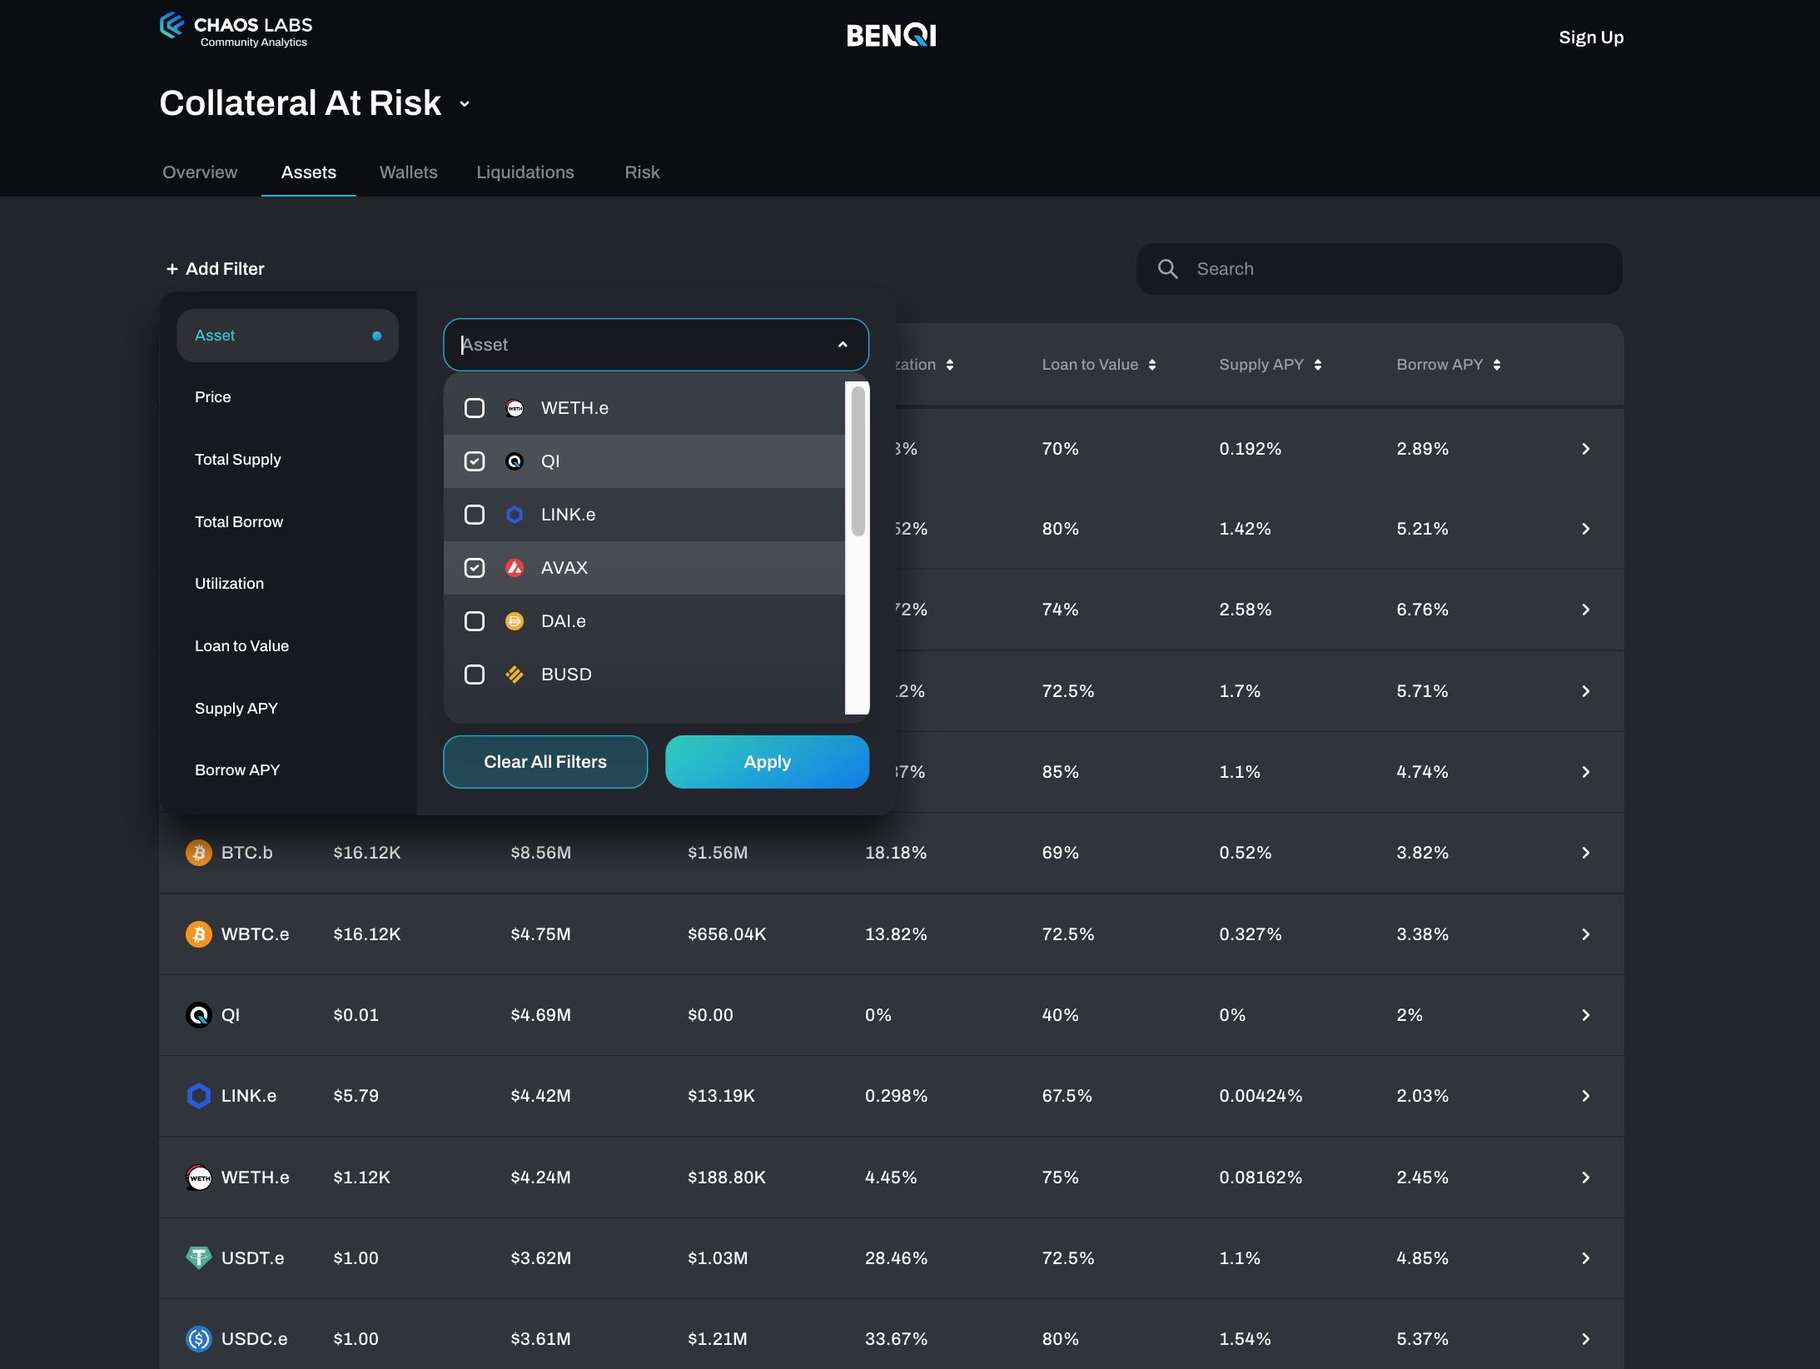
Task: Click the search magnifier icon
Action: [1167, 269]
